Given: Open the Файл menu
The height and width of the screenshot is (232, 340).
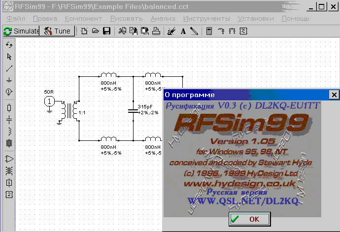Looking at the screenshot, I should tap(16, 19).
